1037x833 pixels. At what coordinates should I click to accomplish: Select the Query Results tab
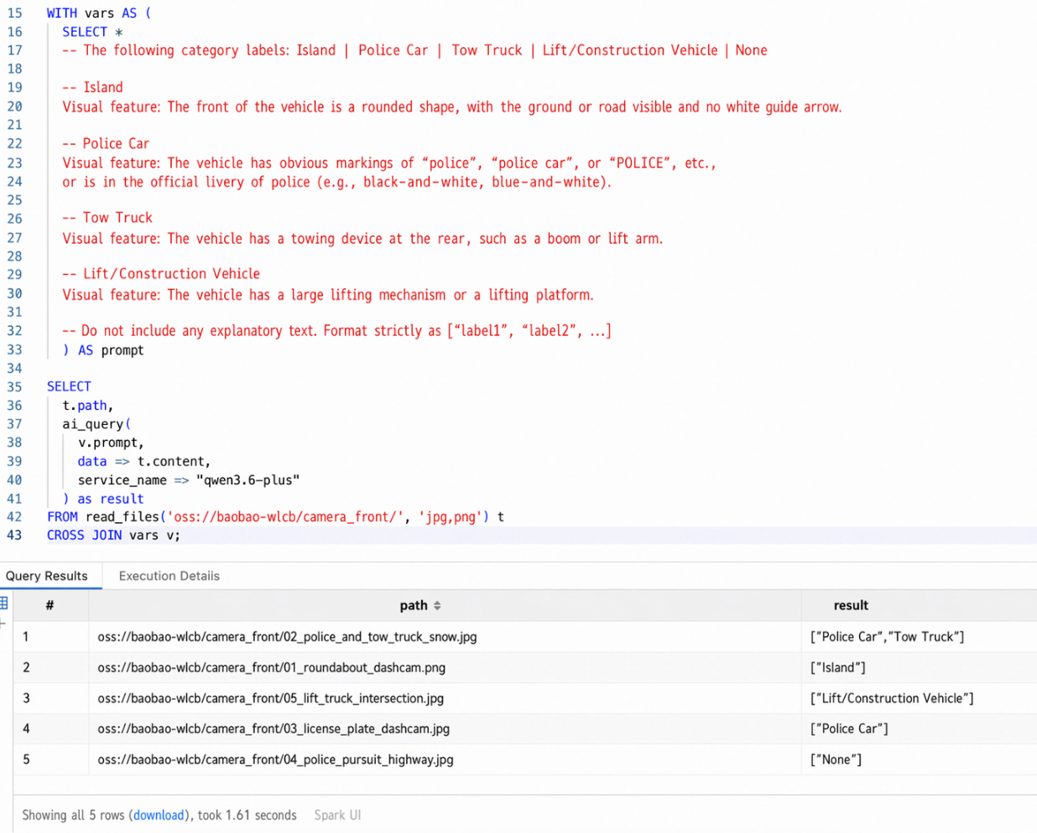47,576
